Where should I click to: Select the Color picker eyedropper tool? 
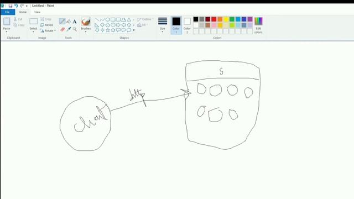[69, 29]
